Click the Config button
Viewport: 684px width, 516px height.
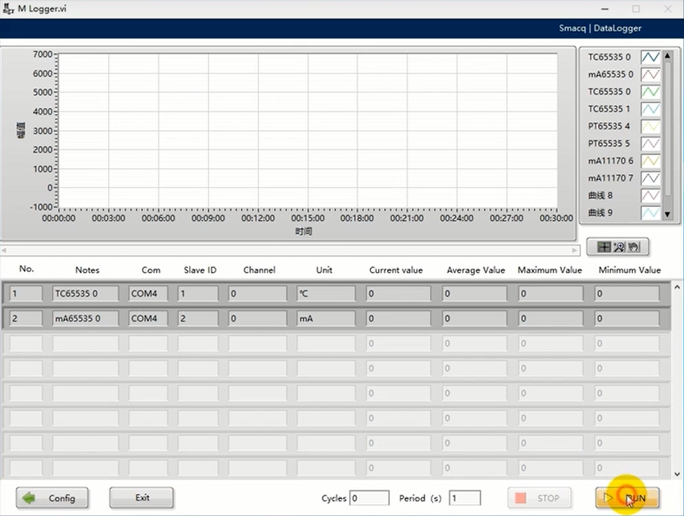(53, 498)
